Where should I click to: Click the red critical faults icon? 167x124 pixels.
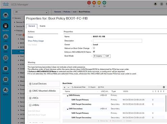(89, 3)
